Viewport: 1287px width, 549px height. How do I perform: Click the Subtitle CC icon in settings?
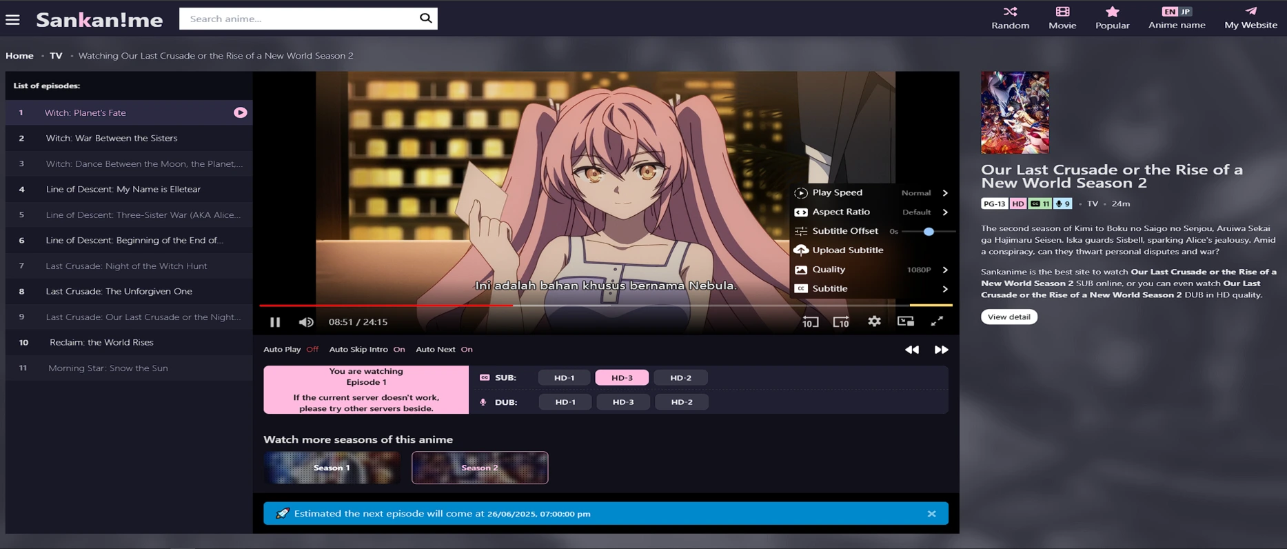pos(800,289)
